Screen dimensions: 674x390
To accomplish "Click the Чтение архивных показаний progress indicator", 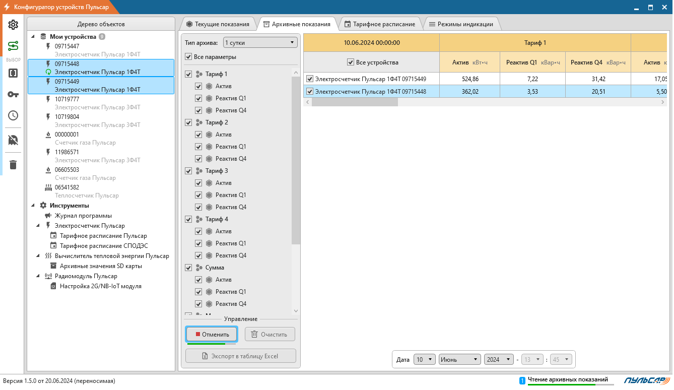I will pyautogui.click(x=571, y=384).
